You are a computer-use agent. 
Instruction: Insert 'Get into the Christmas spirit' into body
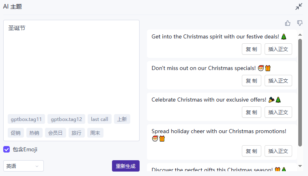click(x=278, y=49)
